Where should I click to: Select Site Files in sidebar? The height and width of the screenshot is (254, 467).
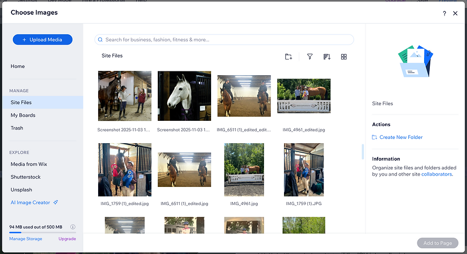pyautogui.click(x=42, y=102)
